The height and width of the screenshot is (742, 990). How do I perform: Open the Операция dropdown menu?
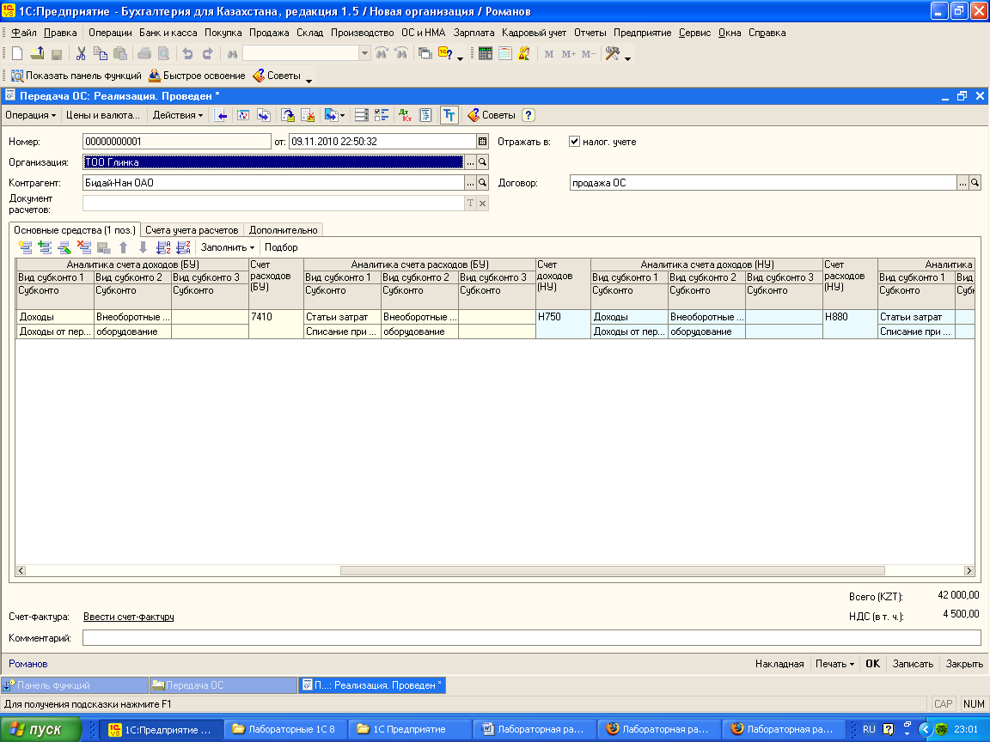pyautogui.click(x=30, y=115)
